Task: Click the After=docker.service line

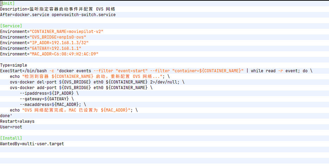Action: click(x=58, y=15)
